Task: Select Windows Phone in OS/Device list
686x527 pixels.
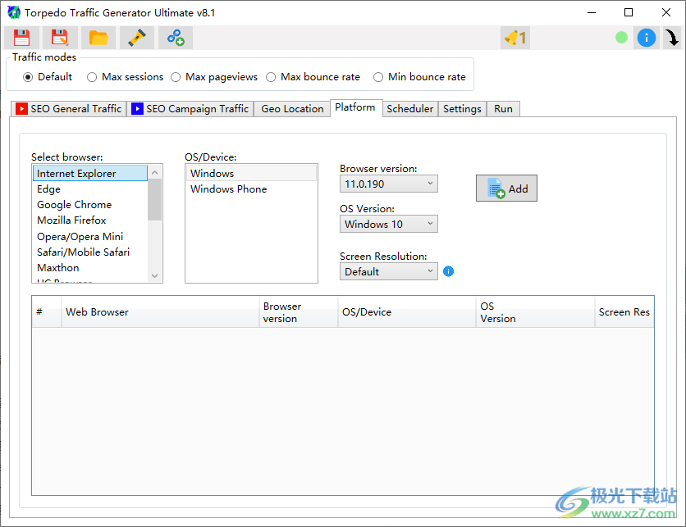Action: (x=251, y=189)
